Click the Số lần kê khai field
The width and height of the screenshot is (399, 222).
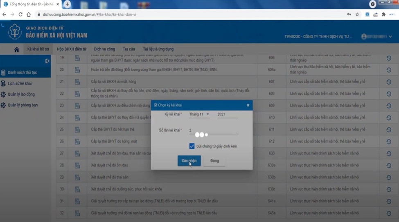pos(214,130)
